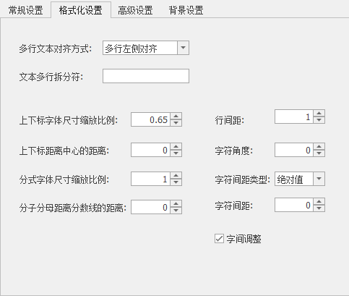Switch to the 常规设置 tab
Image resolution: width=349 pixels, height=296 pixels.
(25, 10)
